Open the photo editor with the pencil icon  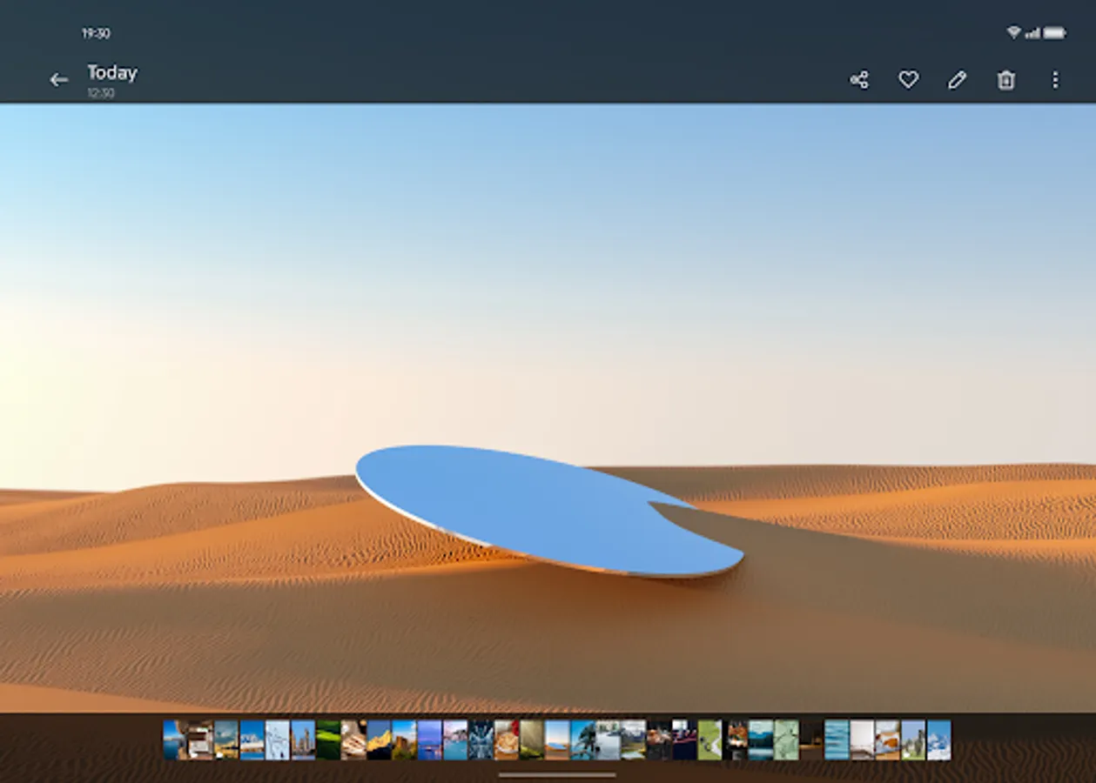coord(957,80)
